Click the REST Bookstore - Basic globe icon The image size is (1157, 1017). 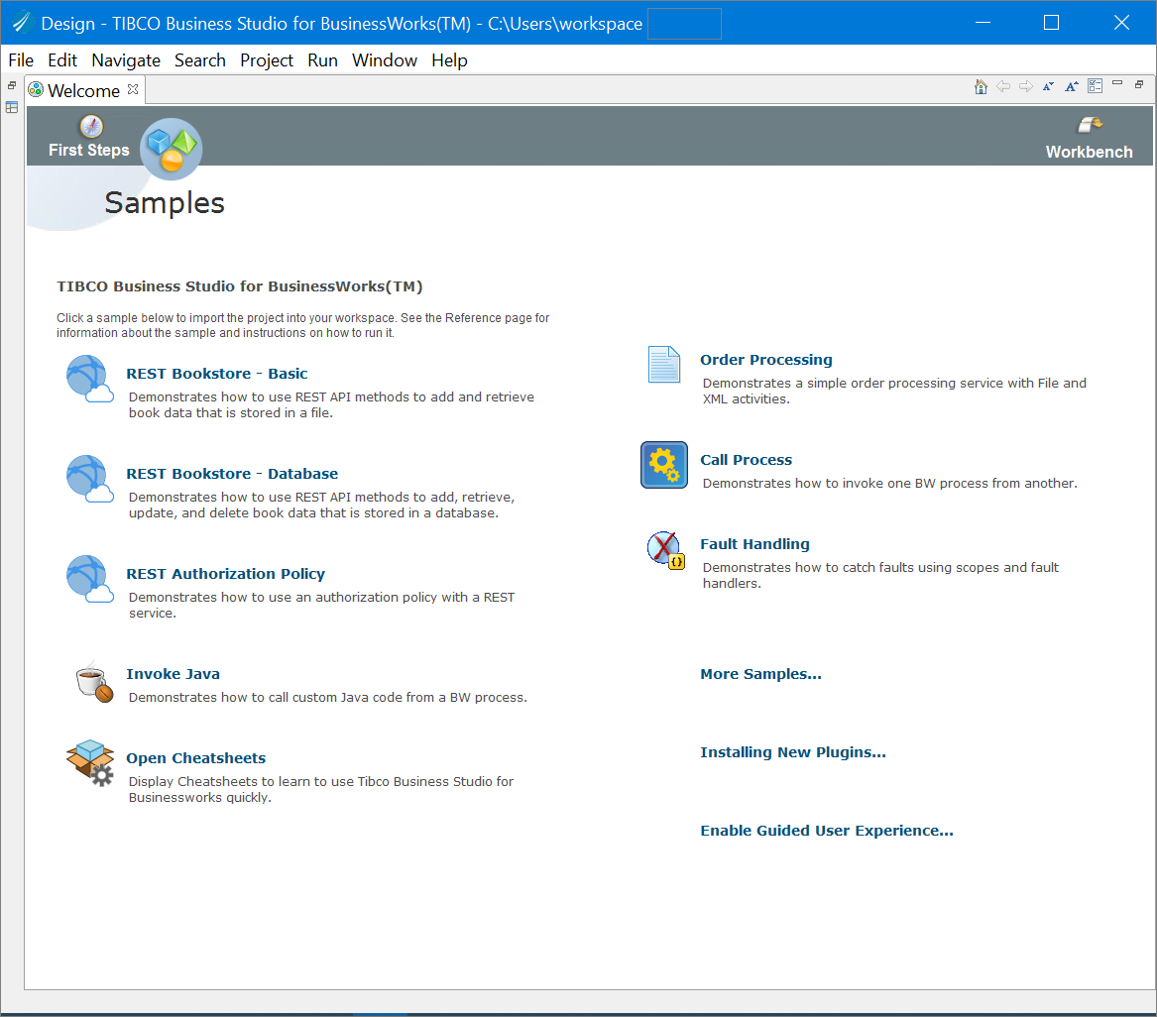[89, 379]
